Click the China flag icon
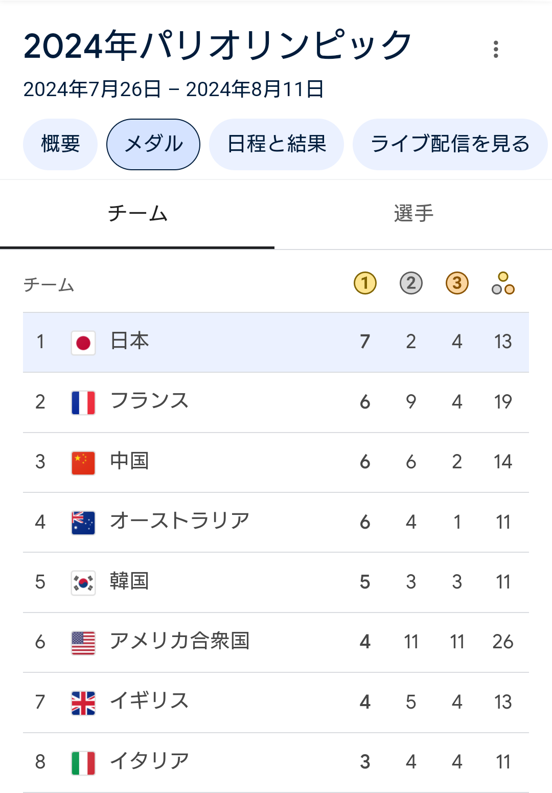The width and height of the screenshot is (552, 793). point(83,462)
